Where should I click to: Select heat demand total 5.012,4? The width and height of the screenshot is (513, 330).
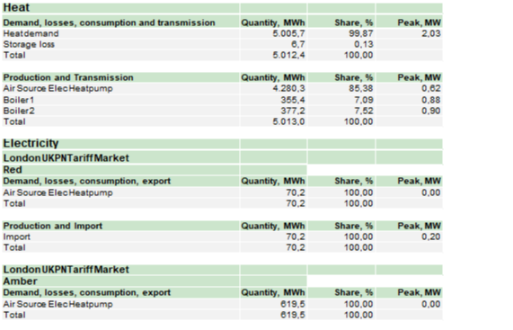coord(289,55)
